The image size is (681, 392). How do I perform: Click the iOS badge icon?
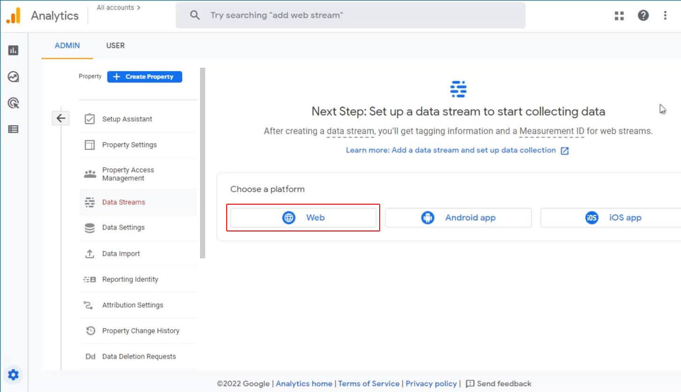pyautogui.click(x=592, y=218)
